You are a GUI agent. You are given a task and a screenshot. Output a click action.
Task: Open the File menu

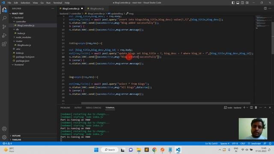pos(9,3)
